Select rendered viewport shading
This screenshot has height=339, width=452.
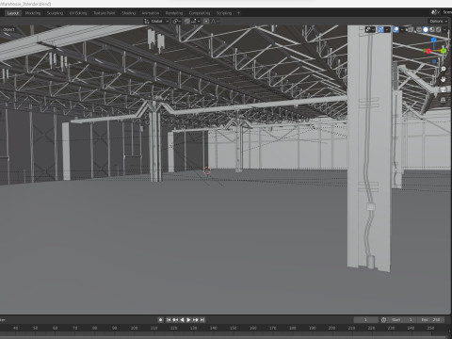(x=438, y=30)
